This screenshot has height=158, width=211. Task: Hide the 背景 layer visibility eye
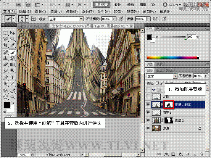click(148, 128)
